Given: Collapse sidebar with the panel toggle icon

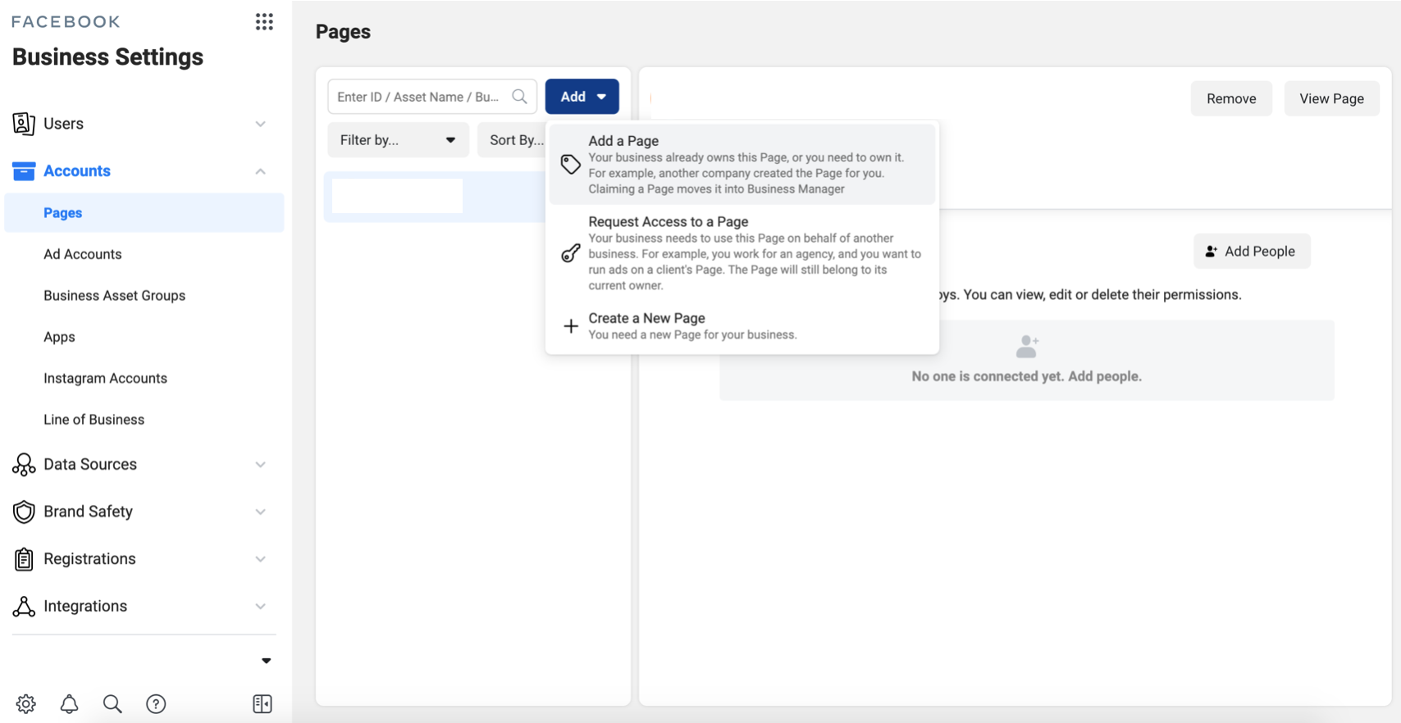Looking at the screenshot, I should click(x=262, y=704).
